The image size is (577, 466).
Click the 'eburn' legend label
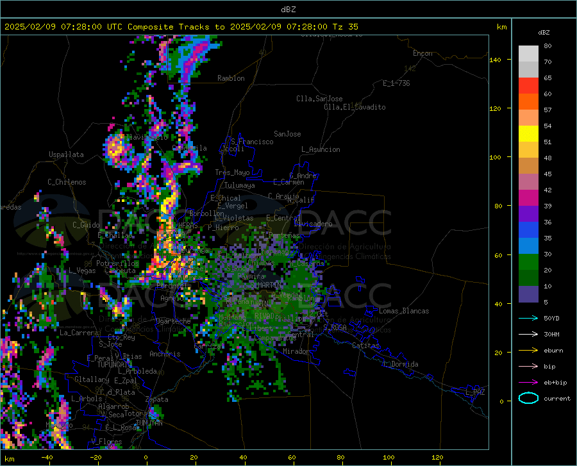[553, 351]
